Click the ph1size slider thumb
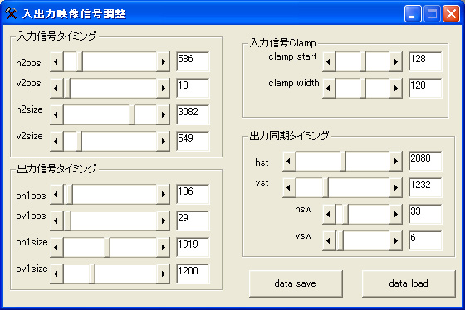 click(x=107, y=247)
